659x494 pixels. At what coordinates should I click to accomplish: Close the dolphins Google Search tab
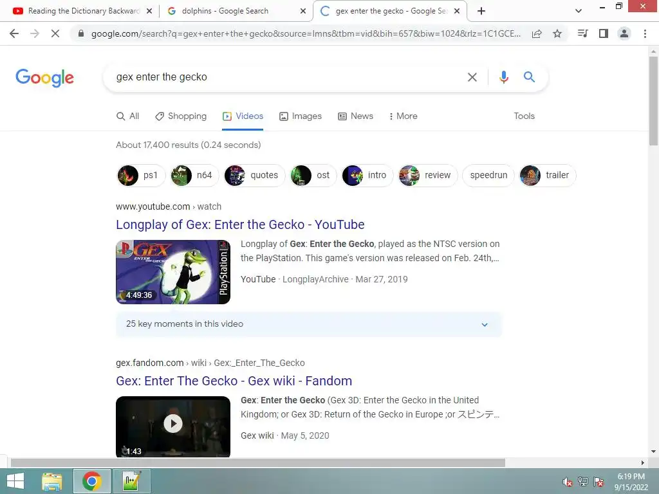point(302,11)
